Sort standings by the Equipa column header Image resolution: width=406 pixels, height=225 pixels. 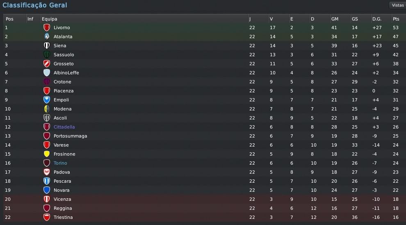click(x=50, y=19)
